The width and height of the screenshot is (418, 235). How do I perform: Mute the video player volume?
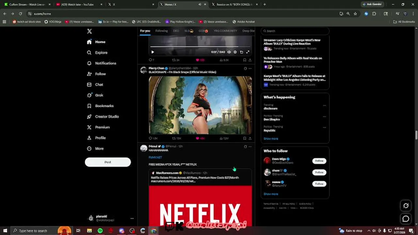coord(229,52)
